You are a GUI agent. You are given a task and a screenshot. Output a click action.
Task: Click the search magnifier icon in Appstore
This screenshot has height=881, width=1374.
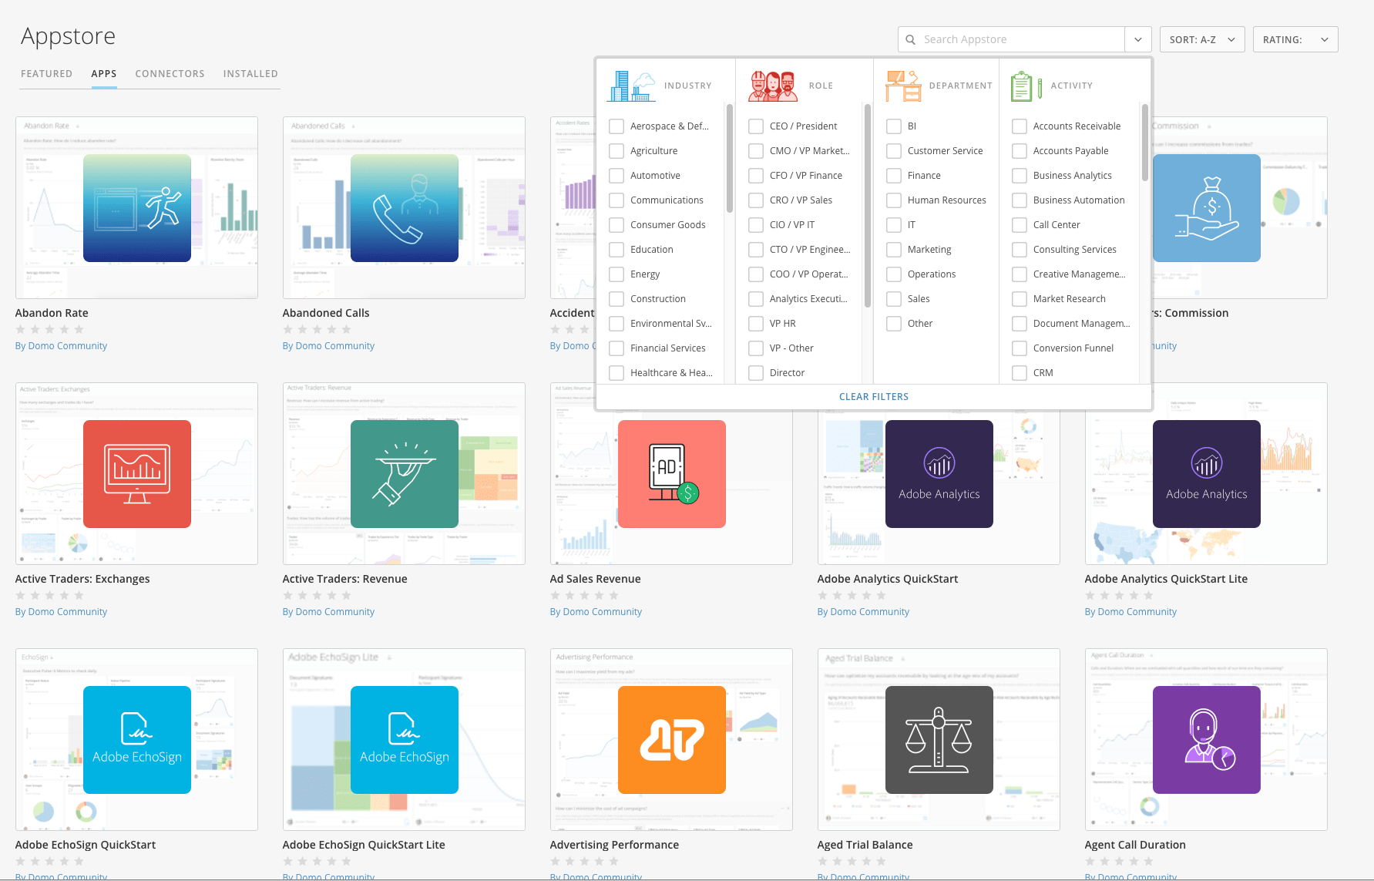point(910,39)
